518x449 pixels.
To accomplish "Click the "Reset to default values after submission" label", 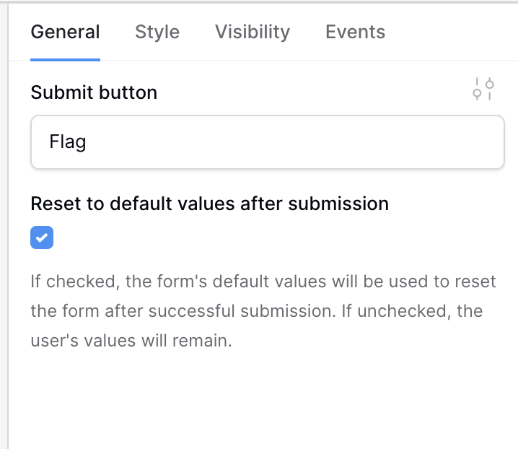I will click(209, 204).
